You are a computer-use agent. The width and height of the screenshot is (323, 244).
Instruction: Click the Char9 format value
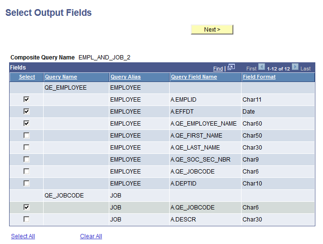click(x=251, y=159)
